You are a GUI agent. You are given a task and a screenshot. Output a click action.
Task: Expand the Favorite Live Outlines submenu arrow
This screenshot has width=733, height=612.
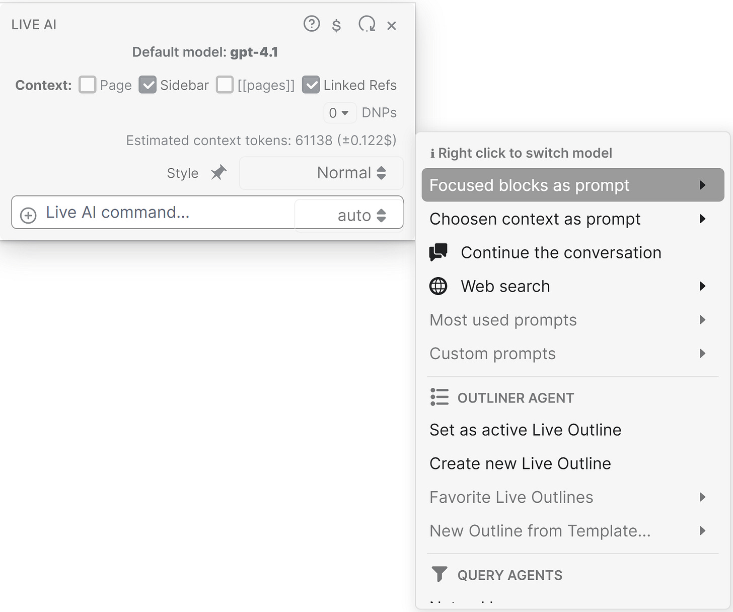click(x=702, y=497)
